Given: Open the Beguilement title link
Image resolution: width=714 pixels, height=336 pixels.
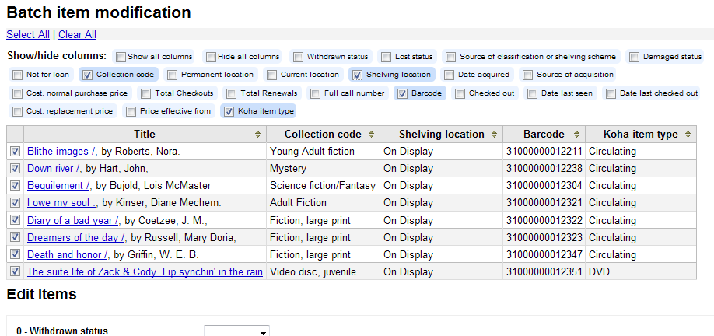Looking at the screenshot, I should (58, 186).
